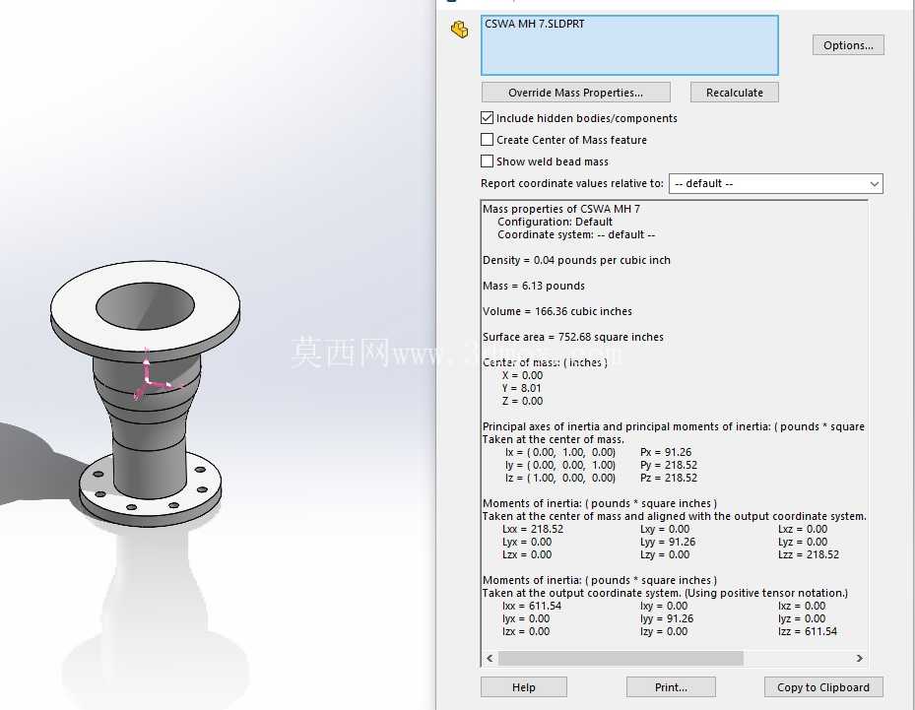Screen dimensions: 915x710
Task: Click the part icon beside the selection box
Action: click(459, 30)
